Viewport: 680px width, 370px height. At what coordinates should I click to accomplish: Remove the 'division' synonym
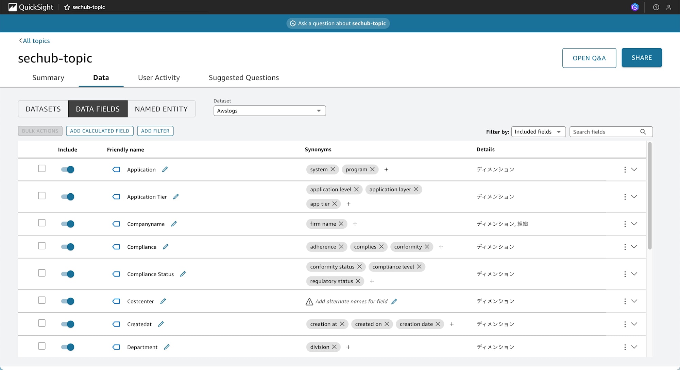334,347
